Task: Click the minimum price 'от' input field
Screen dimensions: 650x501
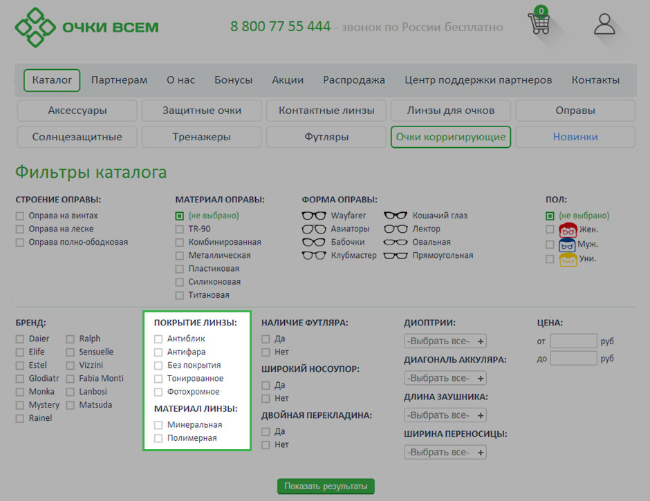Action: pos(573,341)
